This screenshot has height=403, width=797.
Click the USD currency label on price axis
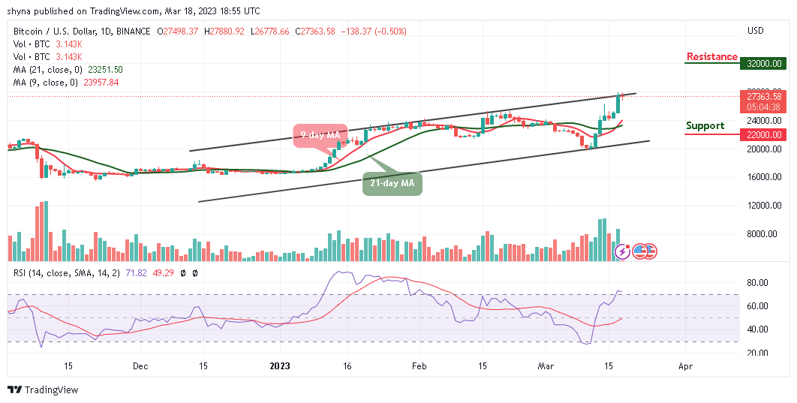(x=755, y=31)
